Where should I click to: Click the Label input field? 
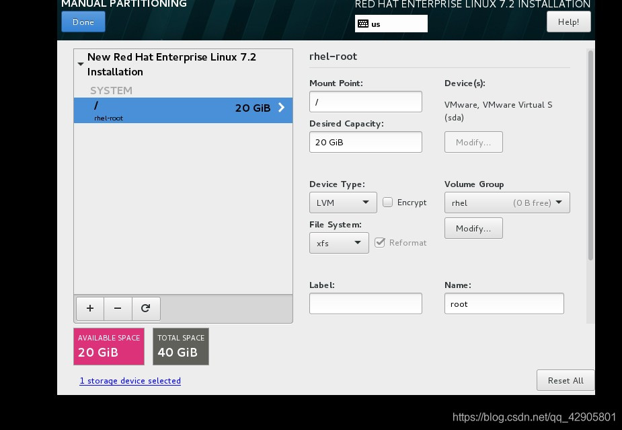coord(365,303)
